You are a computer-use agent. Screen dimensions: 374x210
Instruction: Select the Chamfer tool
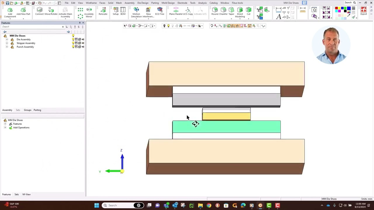coord(223,11)
